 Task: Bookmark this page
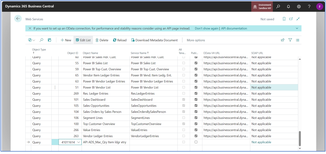point(284,19)
